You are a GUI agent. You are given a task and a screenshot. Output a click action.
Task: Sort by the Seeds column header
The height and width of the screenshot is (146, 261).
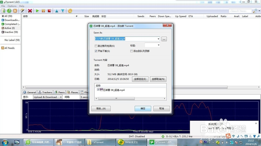[x=141, y=16]
